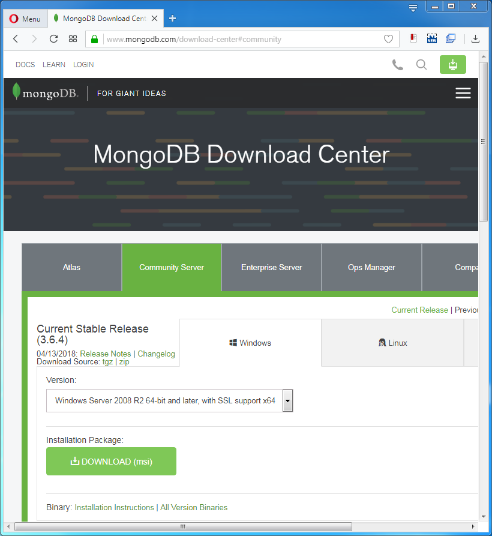
Task: Open the DOCS link
Action: tap(25, 65)
